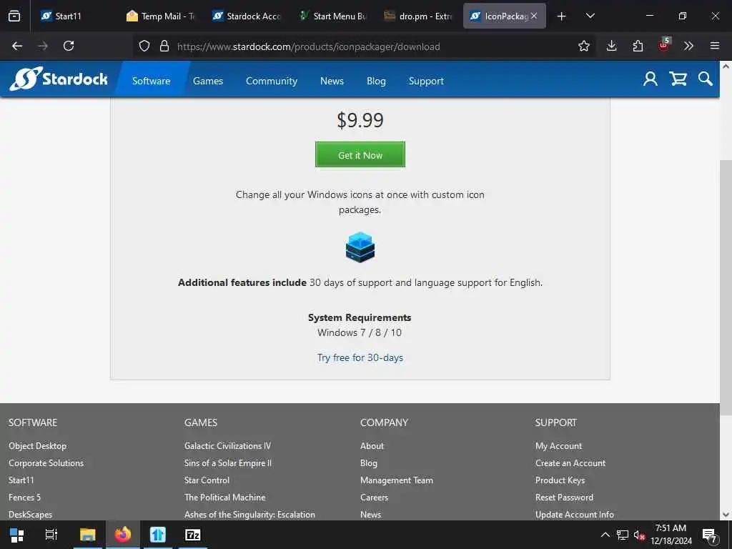The width and height of the screenshot is (732, 549).
Task: Close the IconPackager tab
Action: 533,16
